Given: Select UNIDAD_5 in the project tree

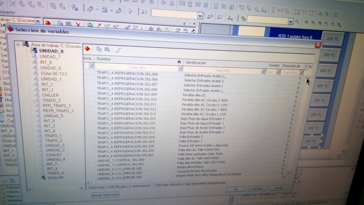Looking at the screenshot, I should (x=53, y=116).
